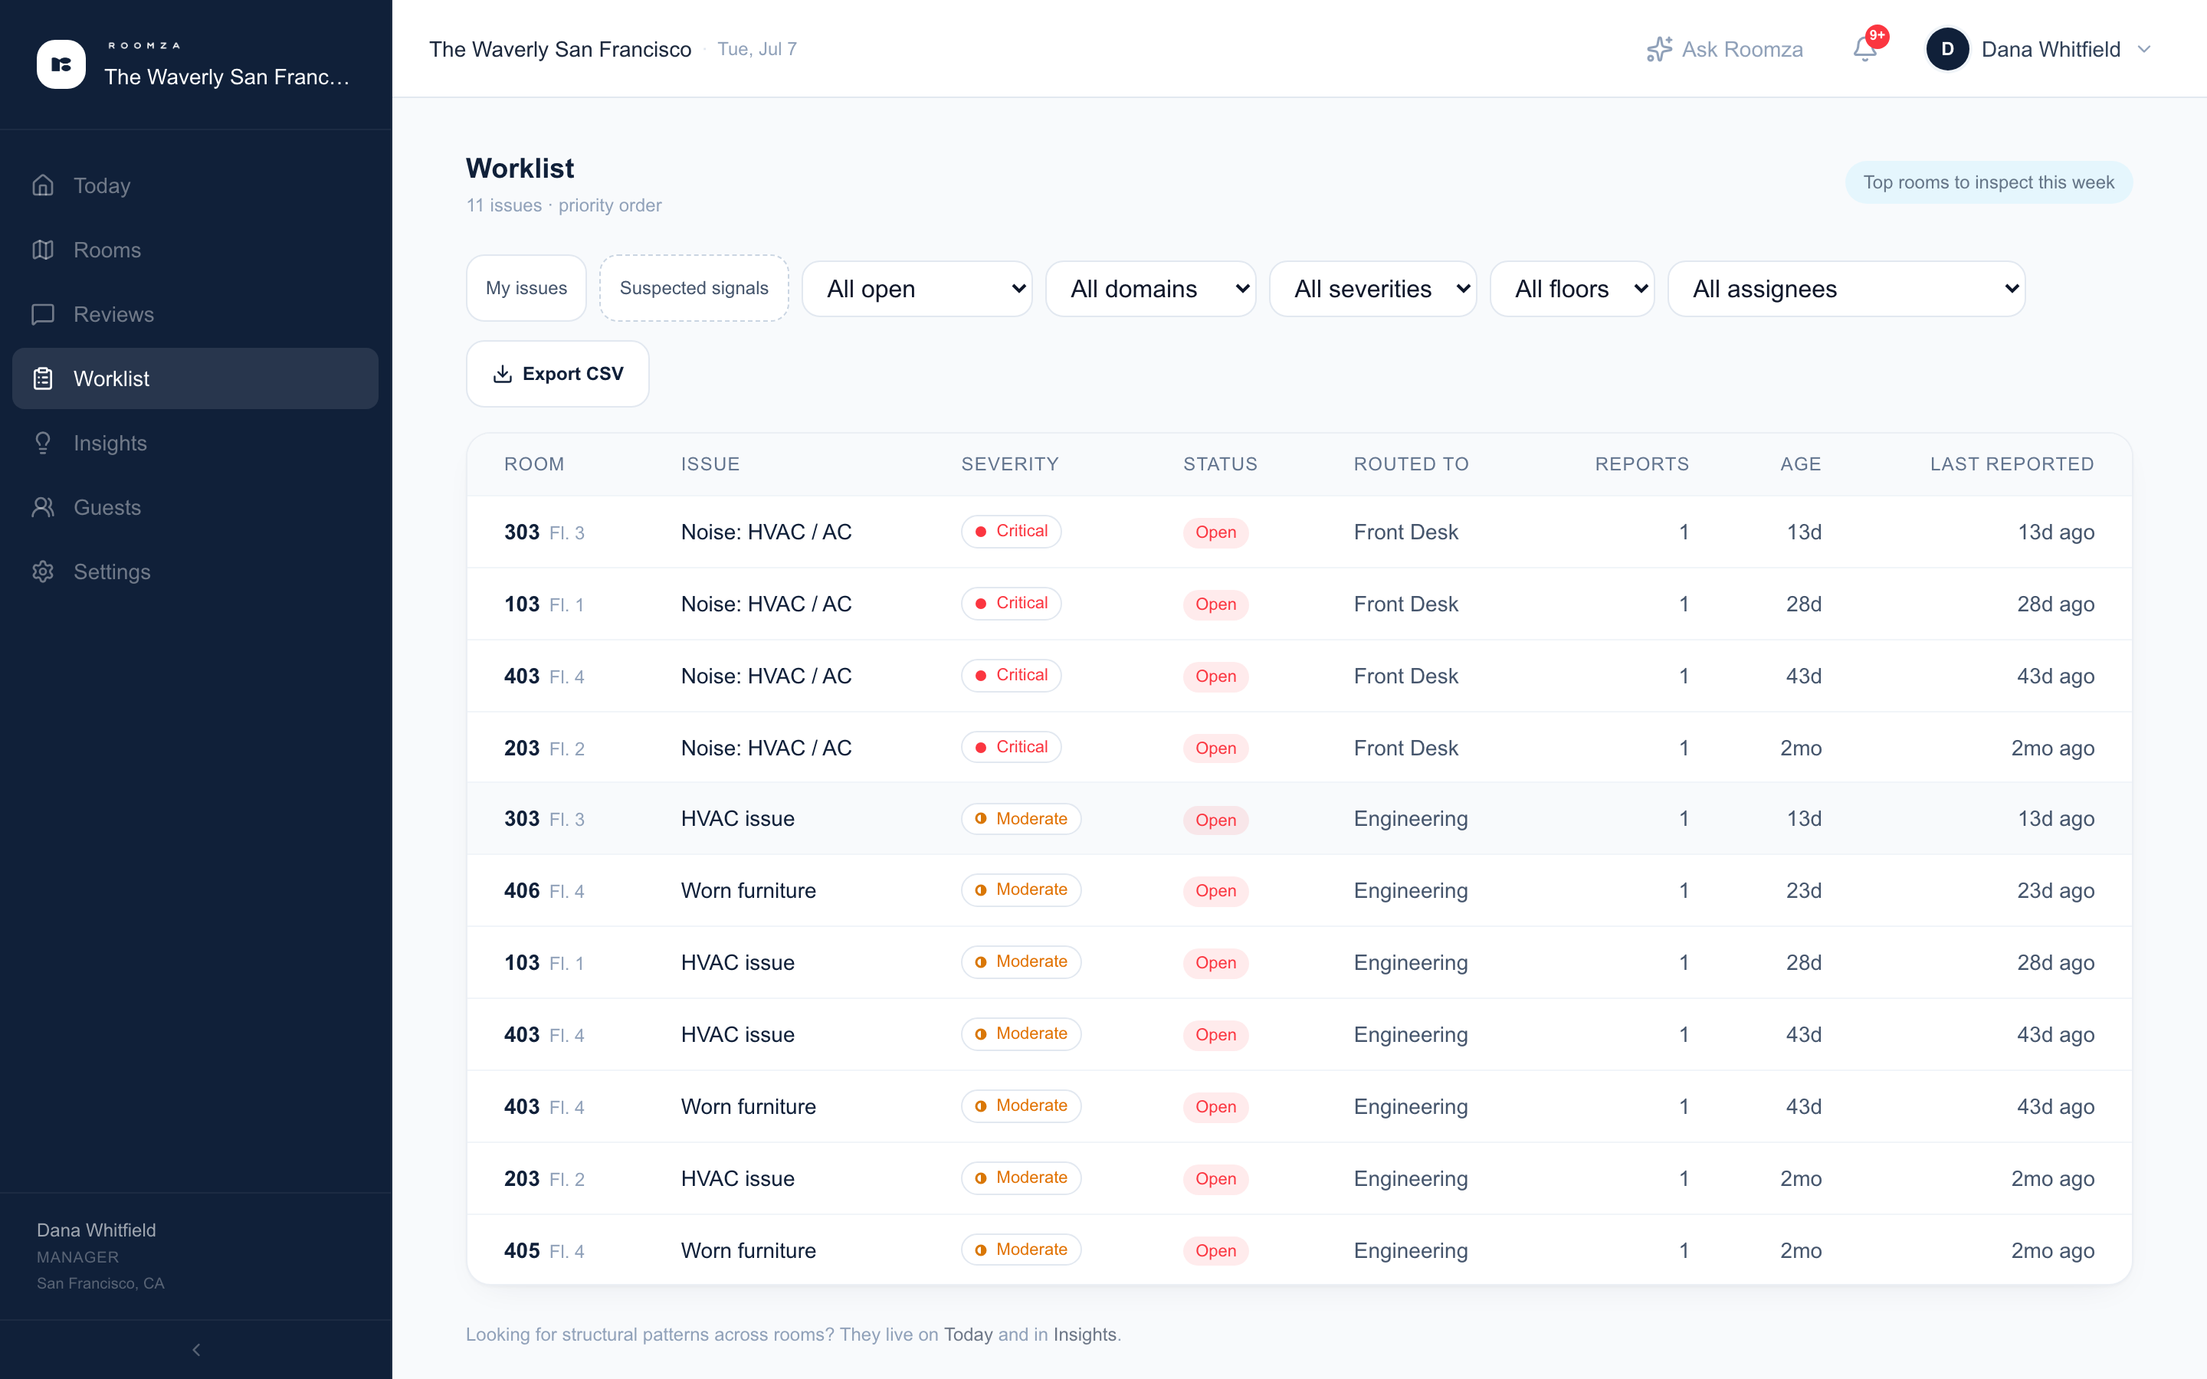Go to Guests in sidebar
This screenshot has height=1379, width=2207.
pyautogui.click(x=107, y=507)
